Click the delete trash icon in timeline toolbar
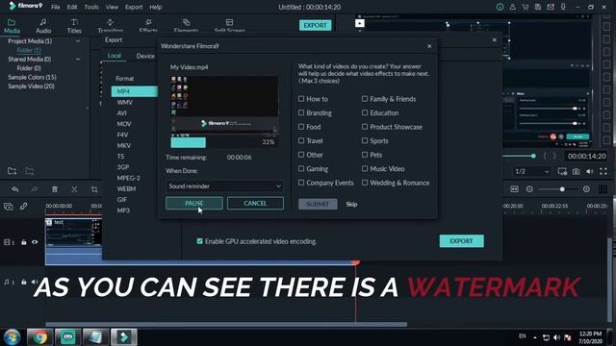 (x=55, y=189)
